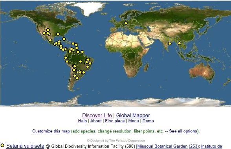Click the isolated marker in central Mexico

[50, 40]
